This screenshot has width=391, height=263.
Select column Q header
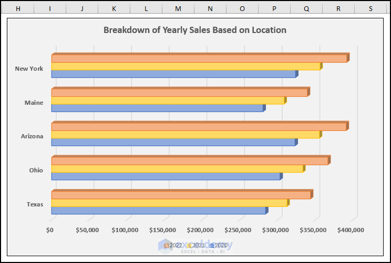point(306,8)
